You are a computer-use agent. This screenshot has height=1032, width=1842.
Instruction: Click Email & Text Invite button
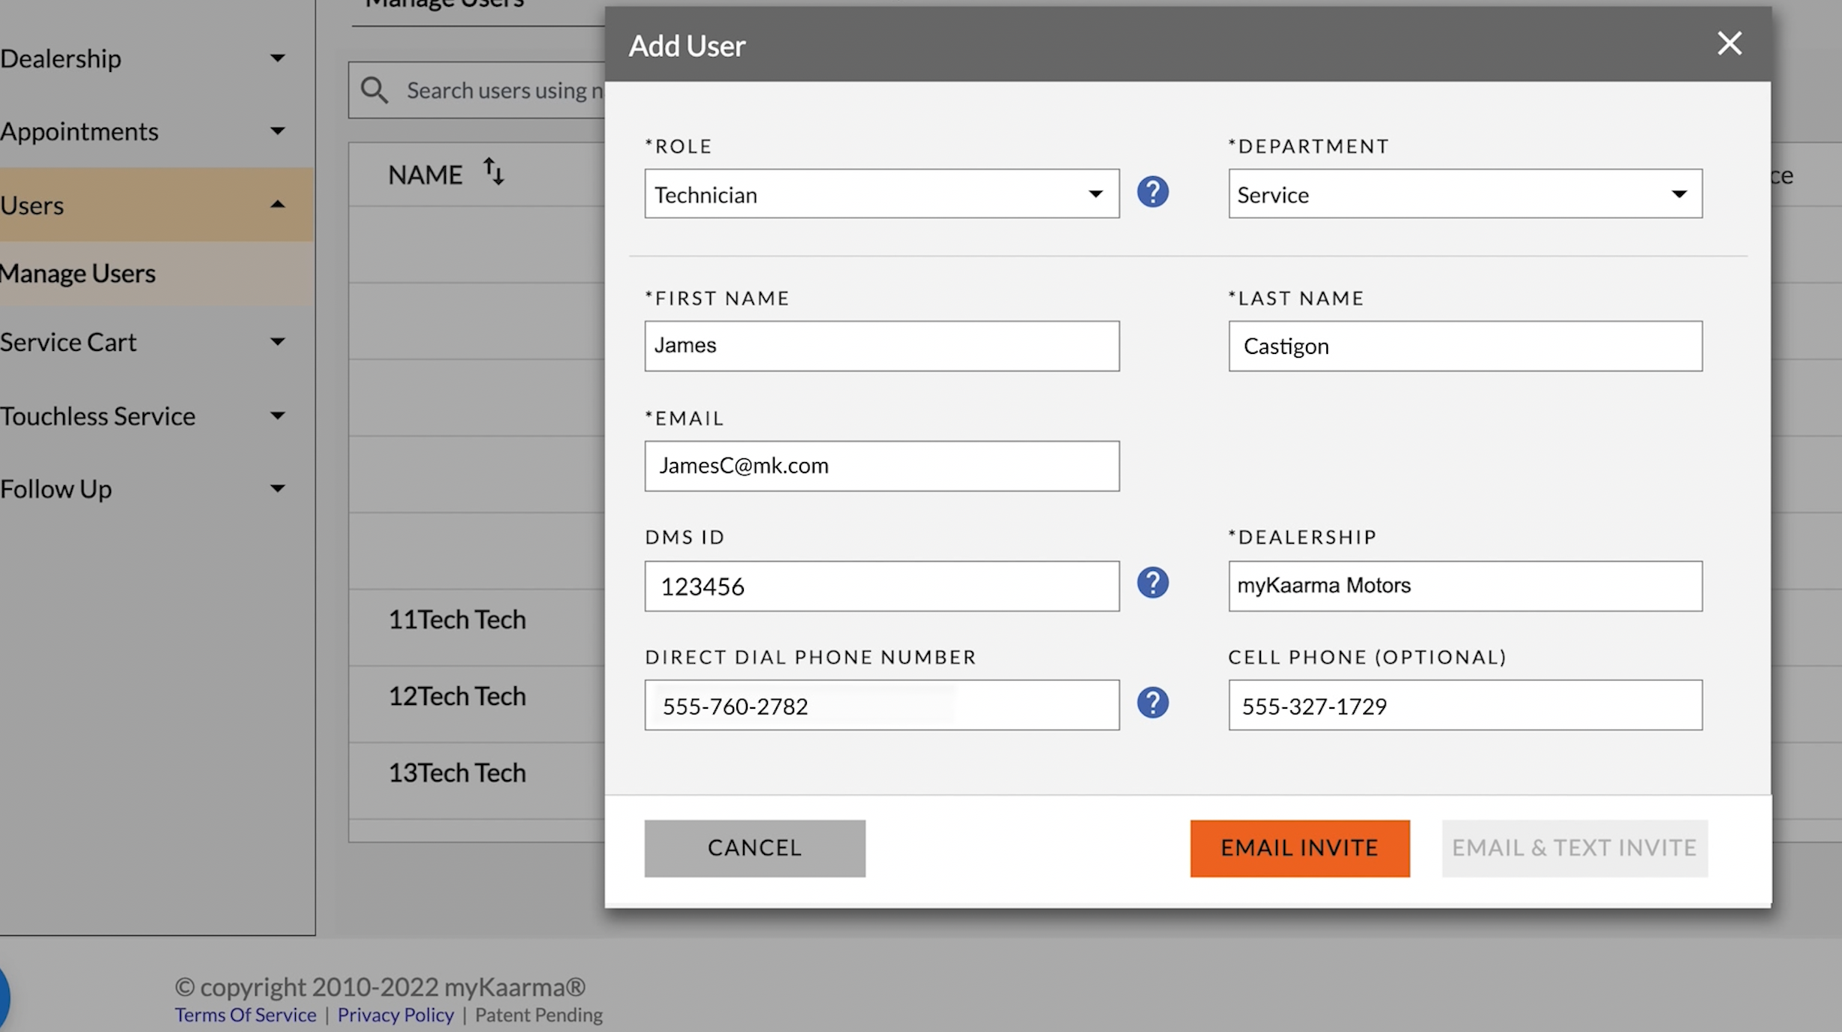click(x=1574, y=847)
